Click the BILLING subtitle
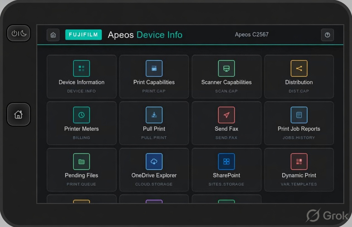352x227 pixels. click(82, 137)
